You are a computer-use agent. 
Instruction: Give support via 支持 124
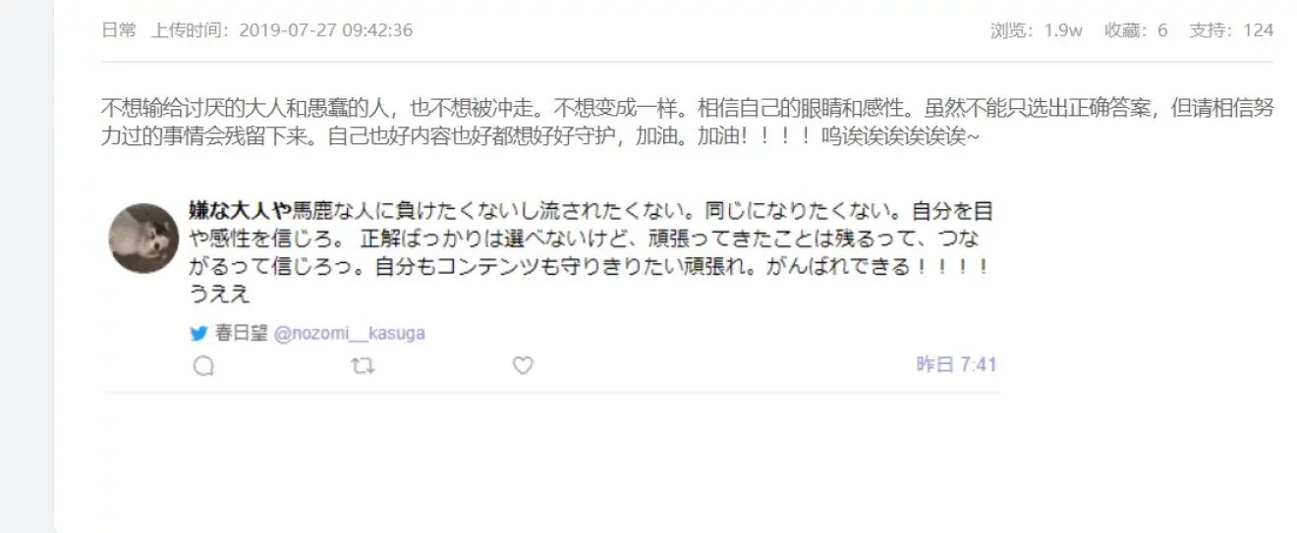click(1231, 30)
